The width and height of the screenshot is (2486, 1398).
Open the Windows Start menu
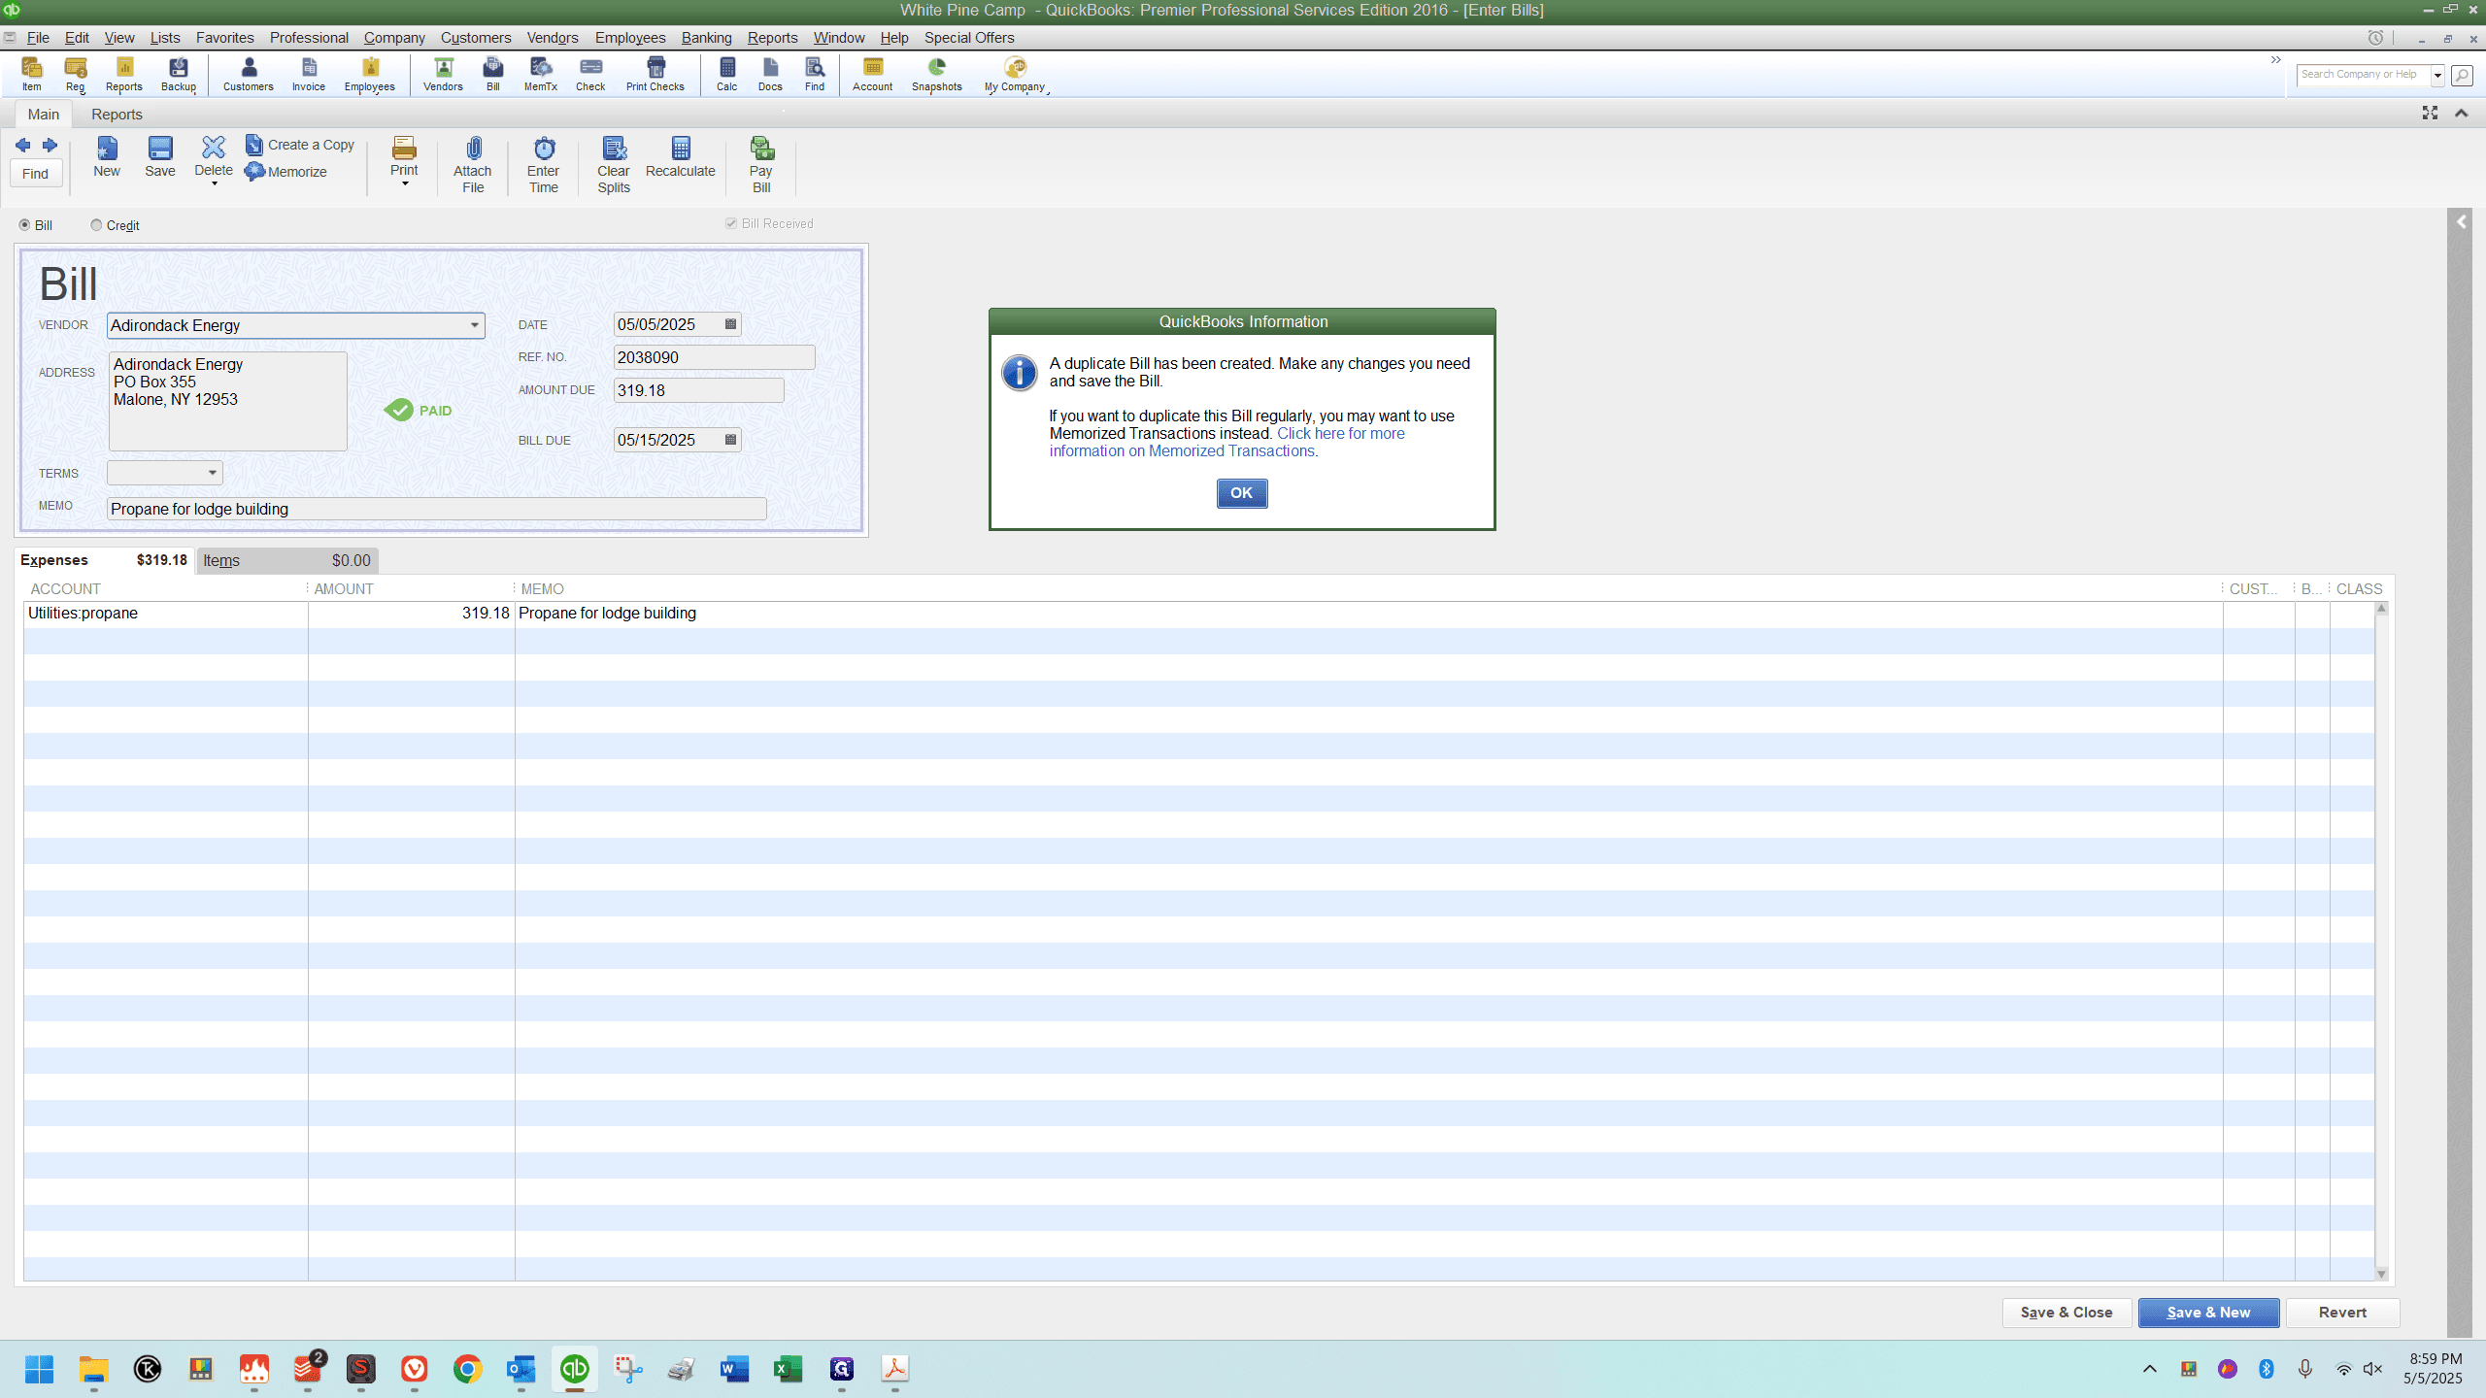[x=40, y=1369]
